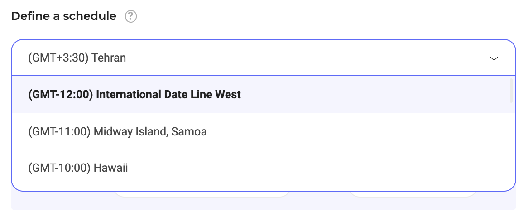Click the Tehran text in the combo box

(x=109, y=58)
